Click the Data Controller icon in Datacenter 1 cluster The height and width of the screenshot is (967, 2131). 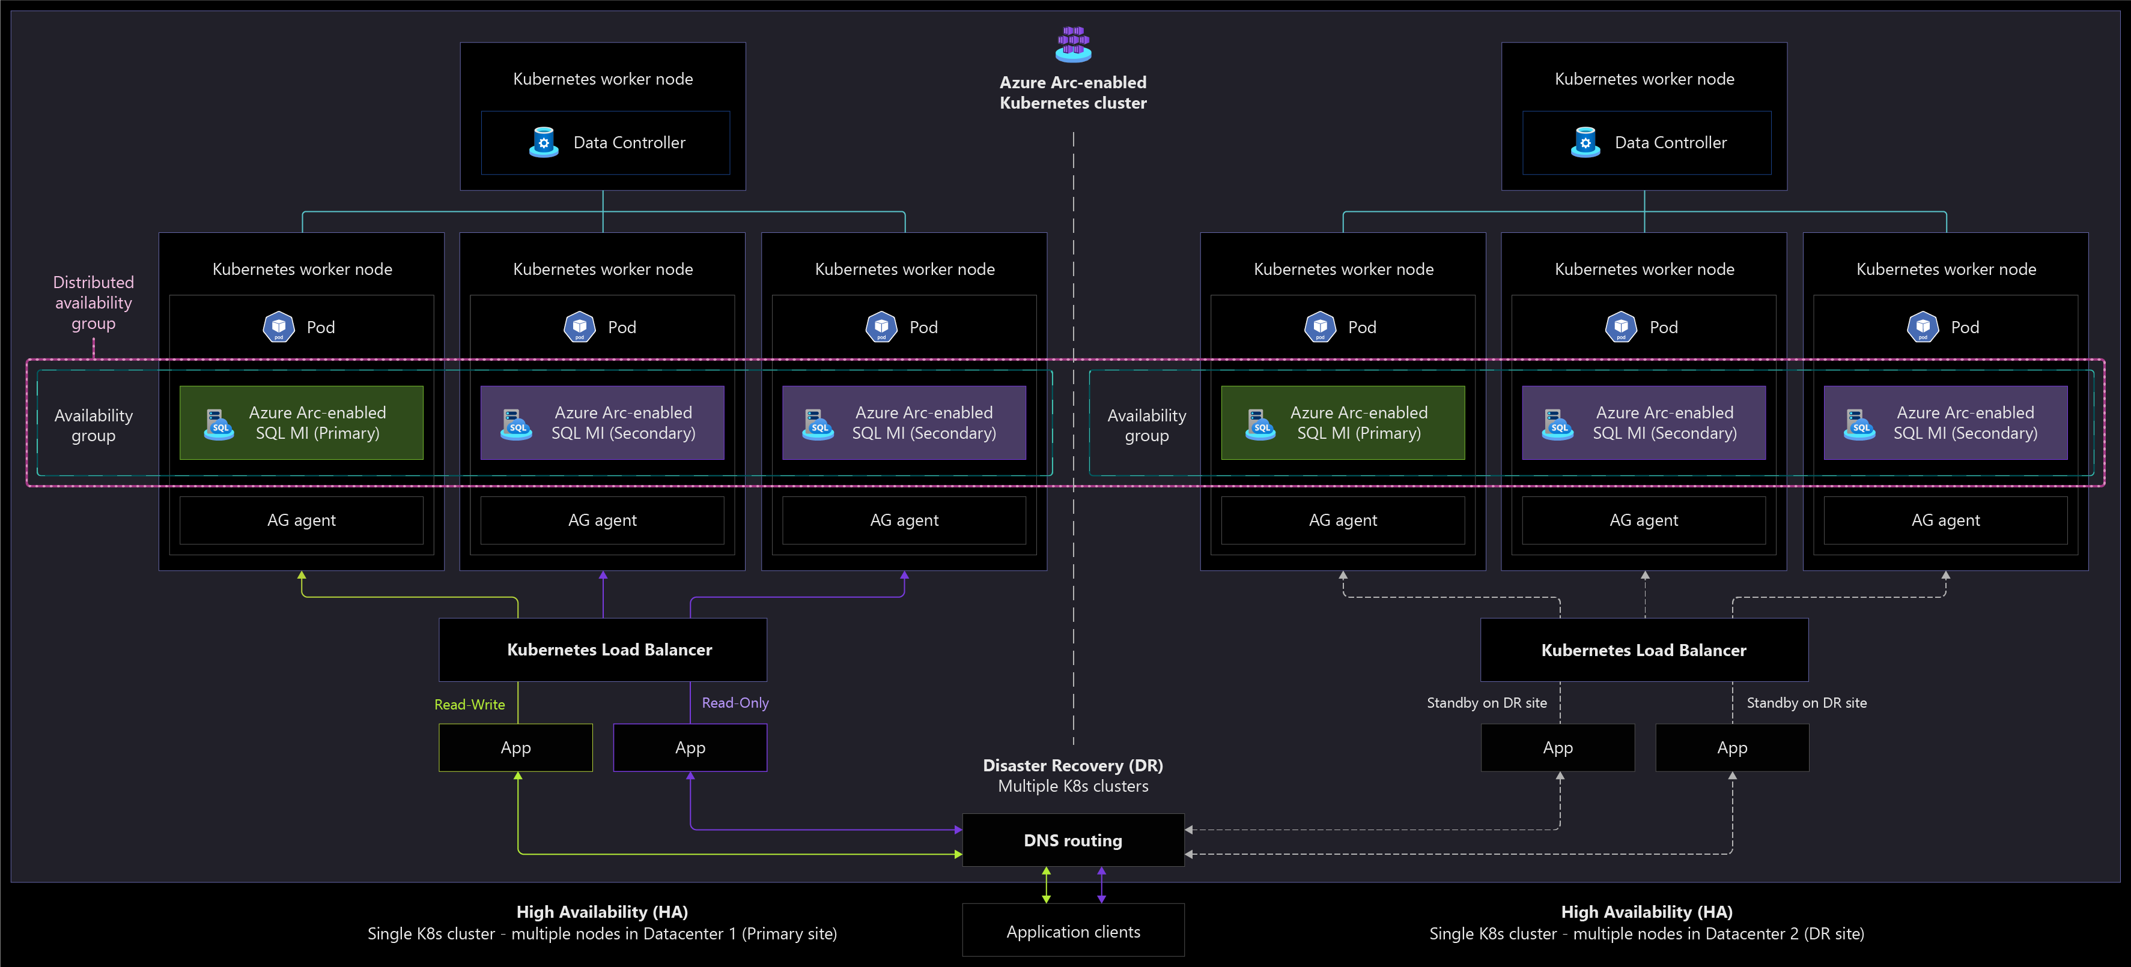click(544, 142)
